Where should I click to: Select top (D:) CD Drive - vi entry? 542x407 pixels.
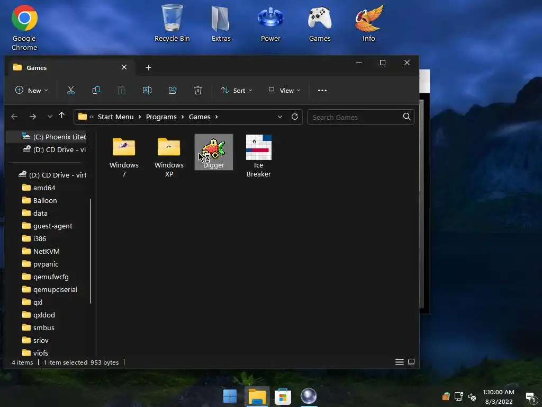point(53,149)
